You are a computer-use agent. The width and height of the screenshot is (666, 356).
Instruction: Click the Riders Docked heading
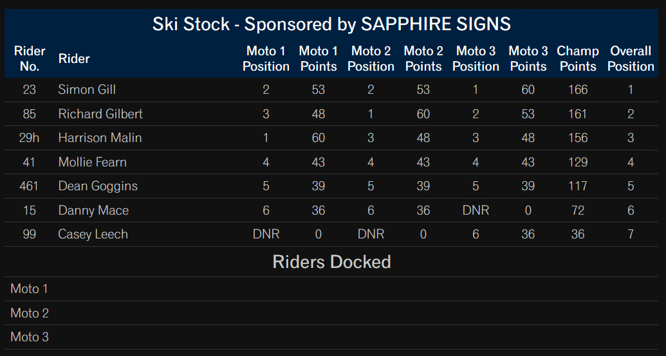331,262
